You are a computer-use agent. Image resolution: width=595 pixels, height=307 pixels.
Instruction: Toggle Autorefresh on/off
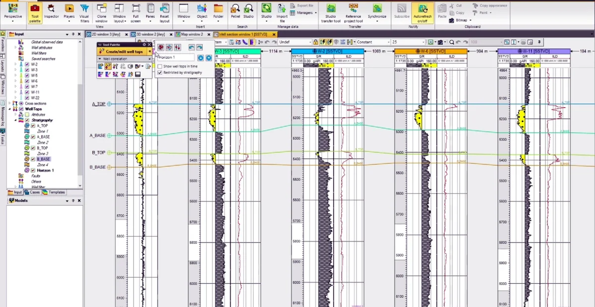[x=422, y=12]
